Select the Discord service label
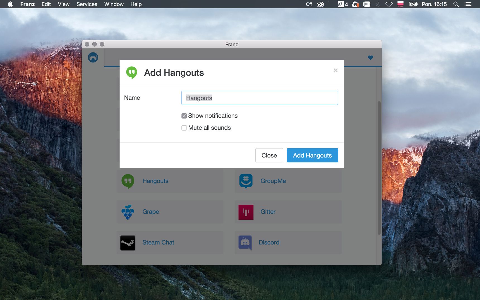 (x=269, y=243)
